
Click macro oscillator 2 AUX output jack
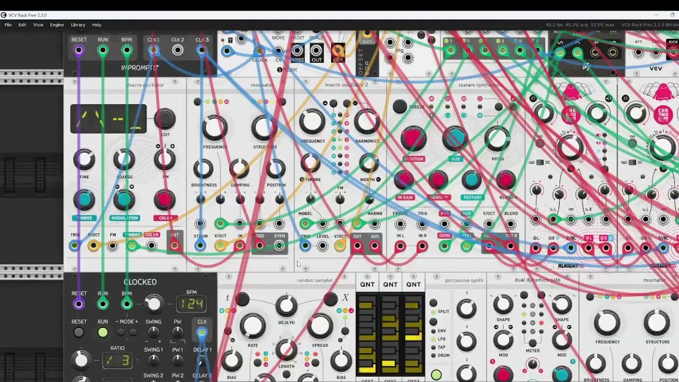coord(375,245)
